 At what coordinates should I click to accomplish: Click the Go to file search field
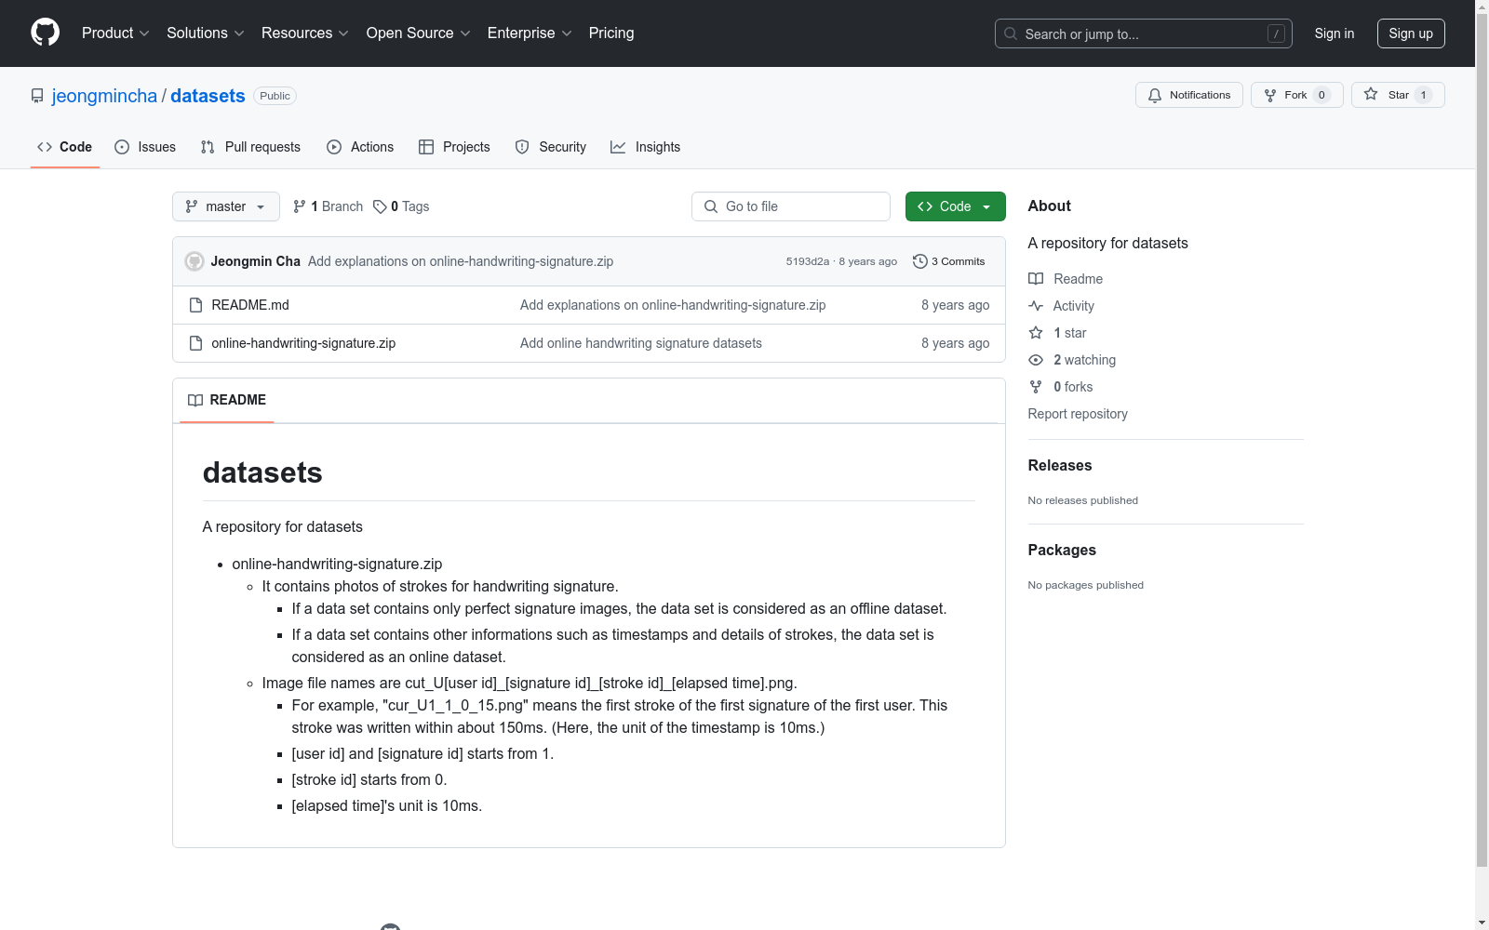pos(791,206)
